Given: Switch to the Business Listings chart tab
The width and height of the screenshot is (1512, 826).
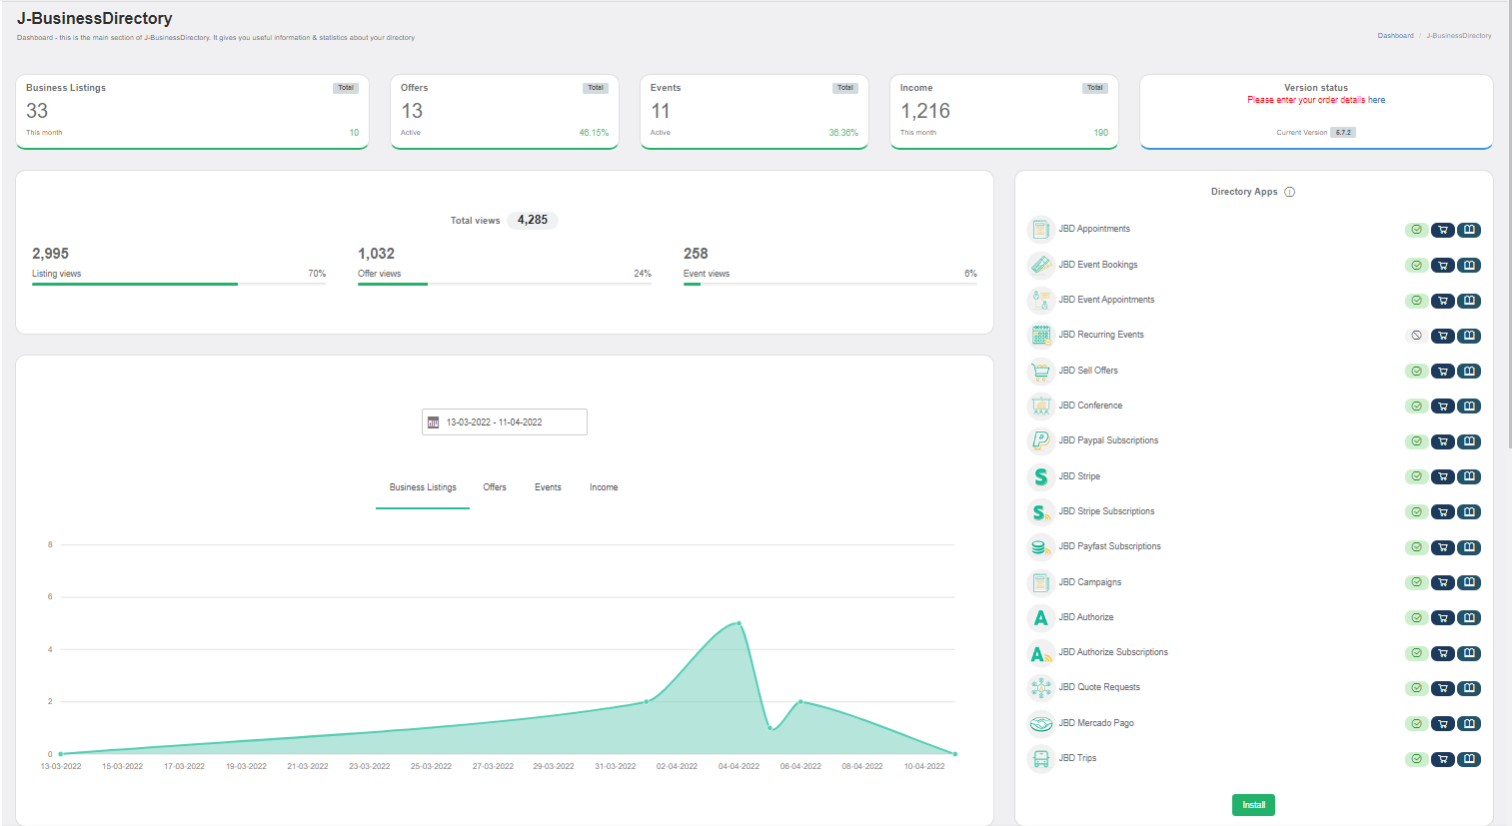Looking at the screenshot, I should tap(423, 487).
